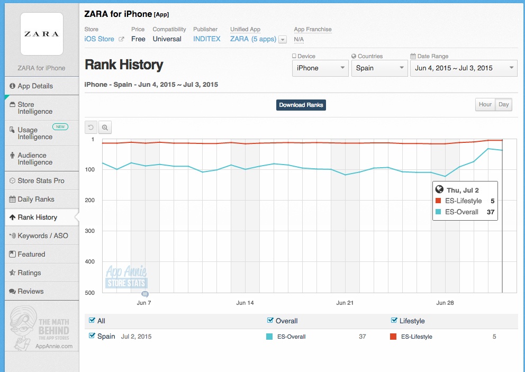Click the red ES-Lifestyle swatch in tooltip
525x372 pixels.
click(438, 201)
